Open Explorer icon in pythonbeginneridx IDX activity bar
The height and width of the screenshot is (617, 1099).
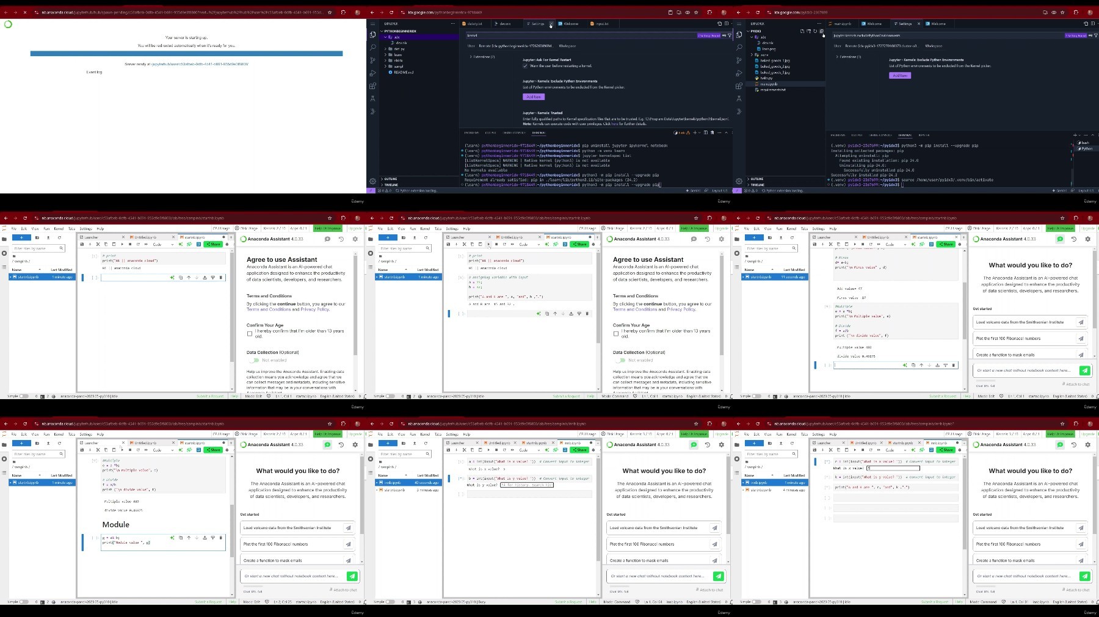click(372, 34)
